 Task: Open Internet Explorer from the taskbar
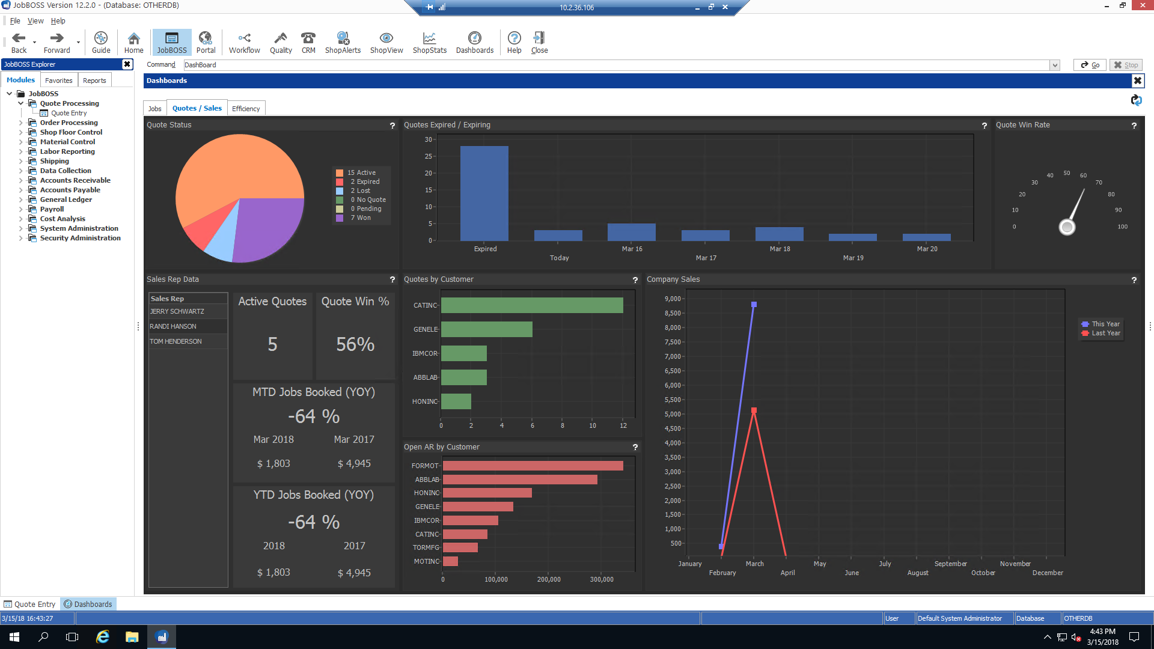(103, 637)
